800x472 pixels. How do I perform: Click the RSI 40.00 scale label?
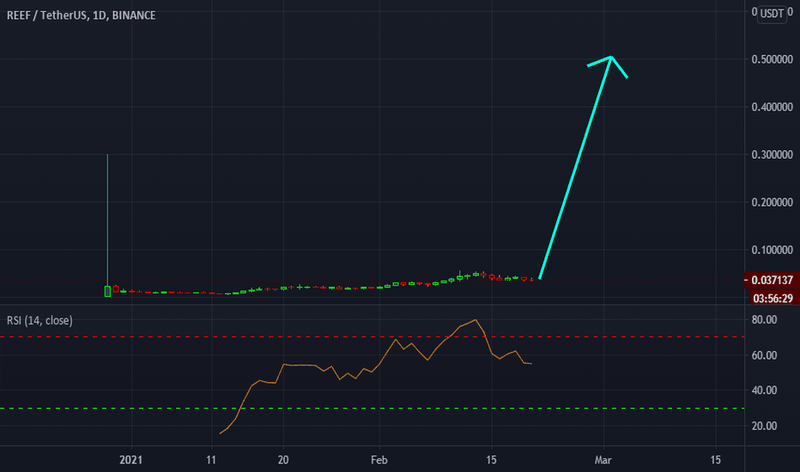764,390
